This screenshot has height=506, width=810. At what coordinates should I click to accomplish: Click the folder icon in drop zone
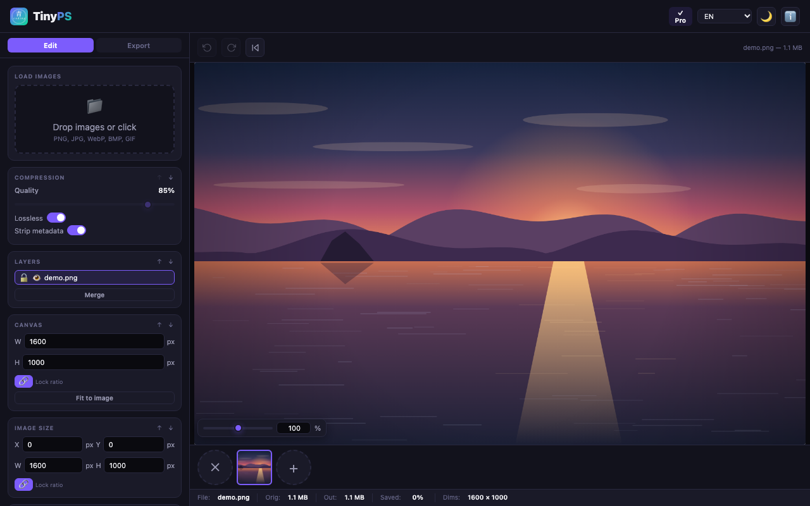coord(94,106)
